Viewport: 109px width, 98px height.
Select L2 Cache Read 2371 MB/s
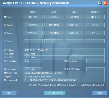pos(33,33)
